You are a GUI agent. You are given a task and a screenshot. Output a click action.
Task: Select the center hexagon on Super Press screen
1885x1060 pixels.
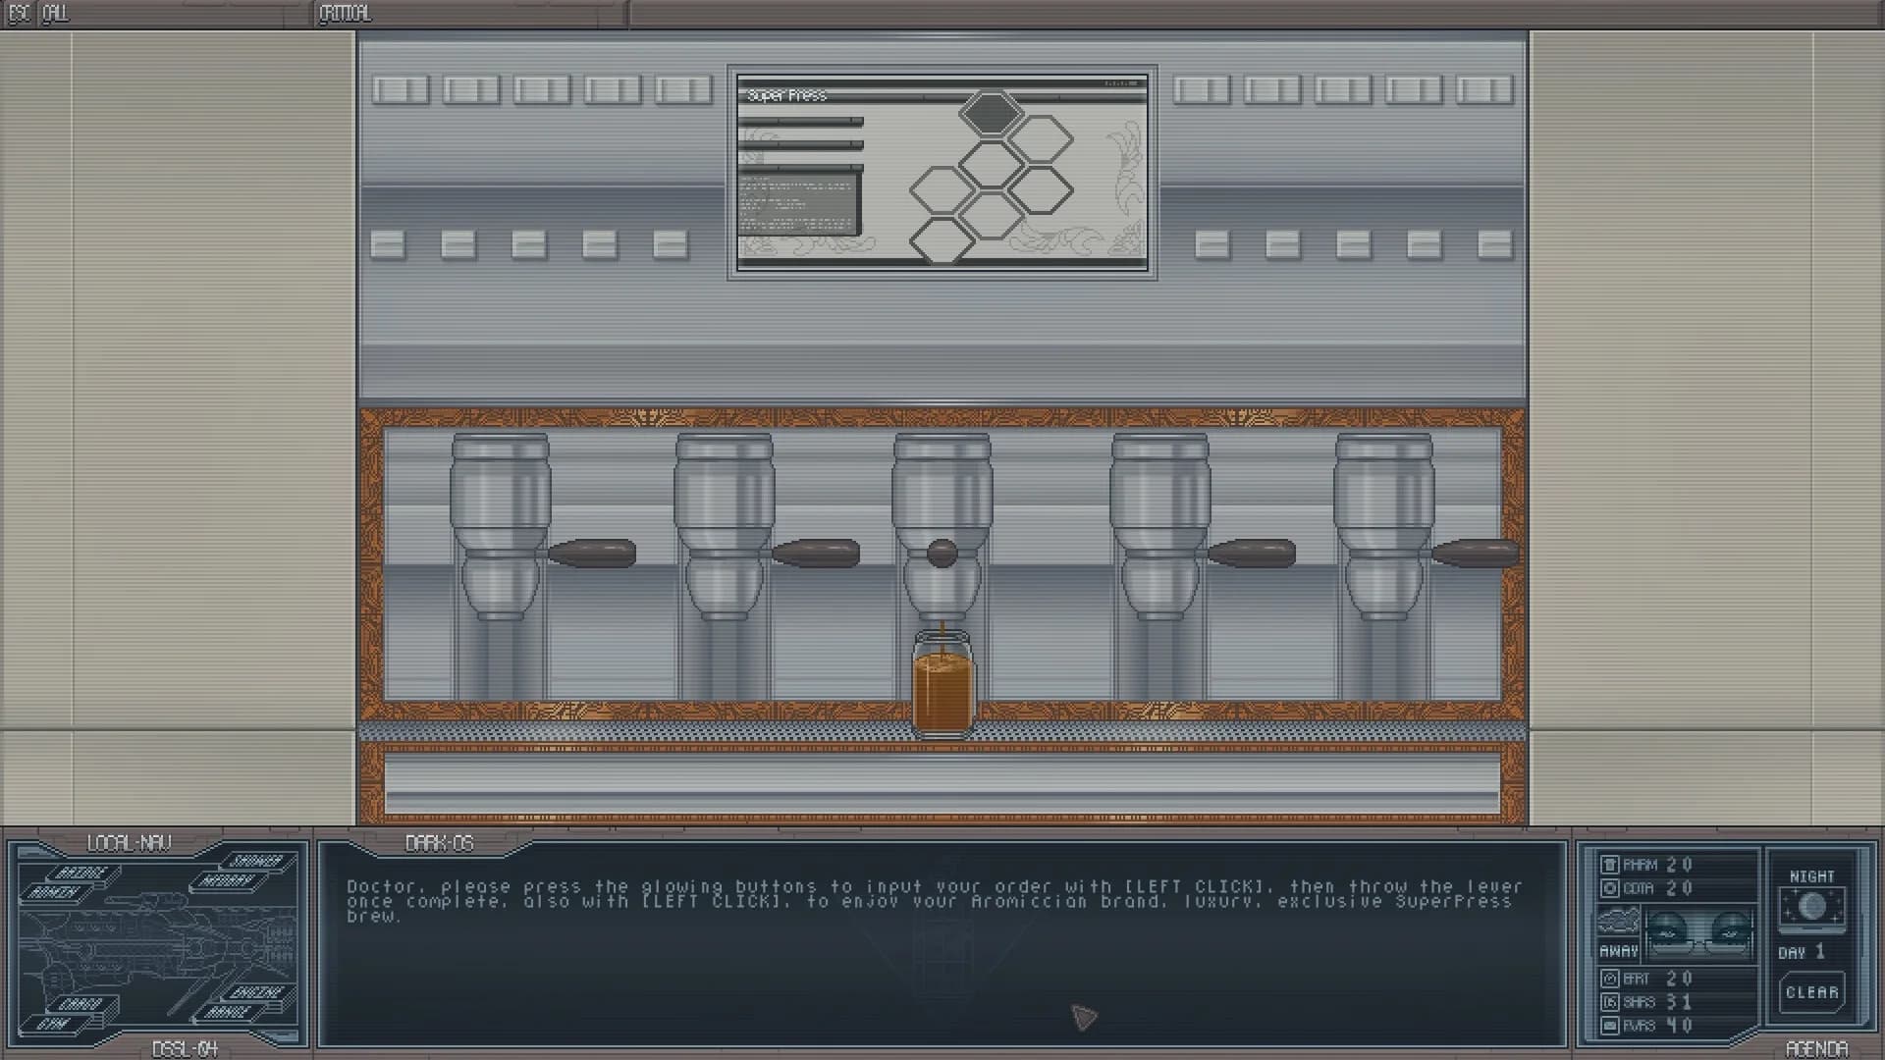[992, 163]
